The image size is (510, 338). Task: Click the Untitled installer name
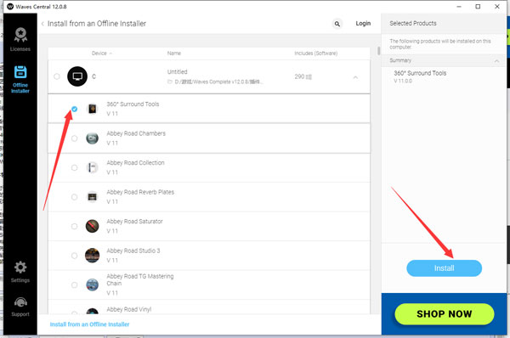click(x=178, y=71)
